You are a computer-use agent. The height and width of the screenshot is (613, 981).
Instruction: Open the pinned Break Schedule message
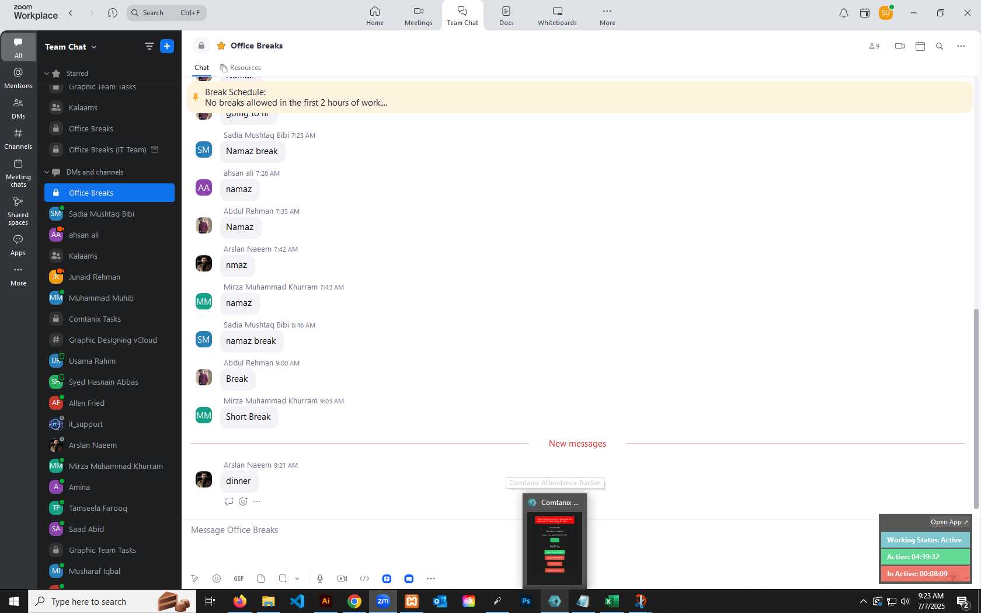point(579,97)
